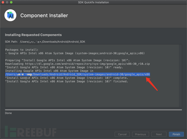Screen dimensions: 187x139
Task: Select the highlighted system-images install path
Action: click(78, 74)
